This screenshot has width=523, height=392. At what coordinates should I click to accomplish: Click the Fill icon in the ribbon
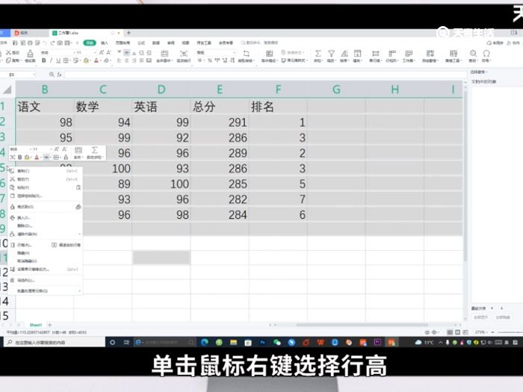click(357, 53)
